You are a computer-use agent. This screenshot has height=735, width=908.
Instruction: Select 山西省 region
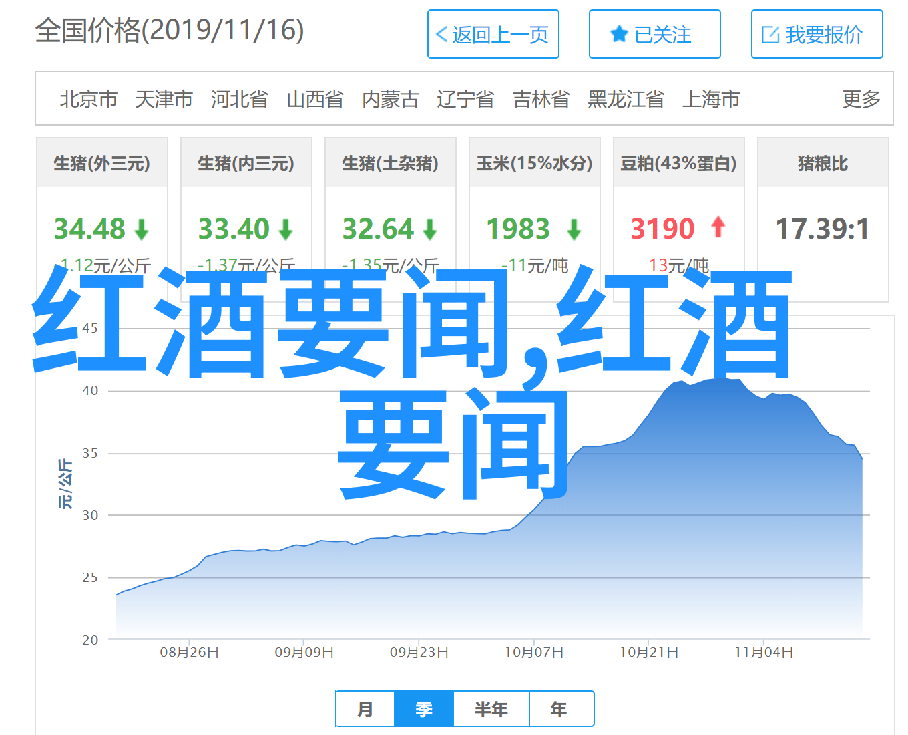(x=315, y=99)
